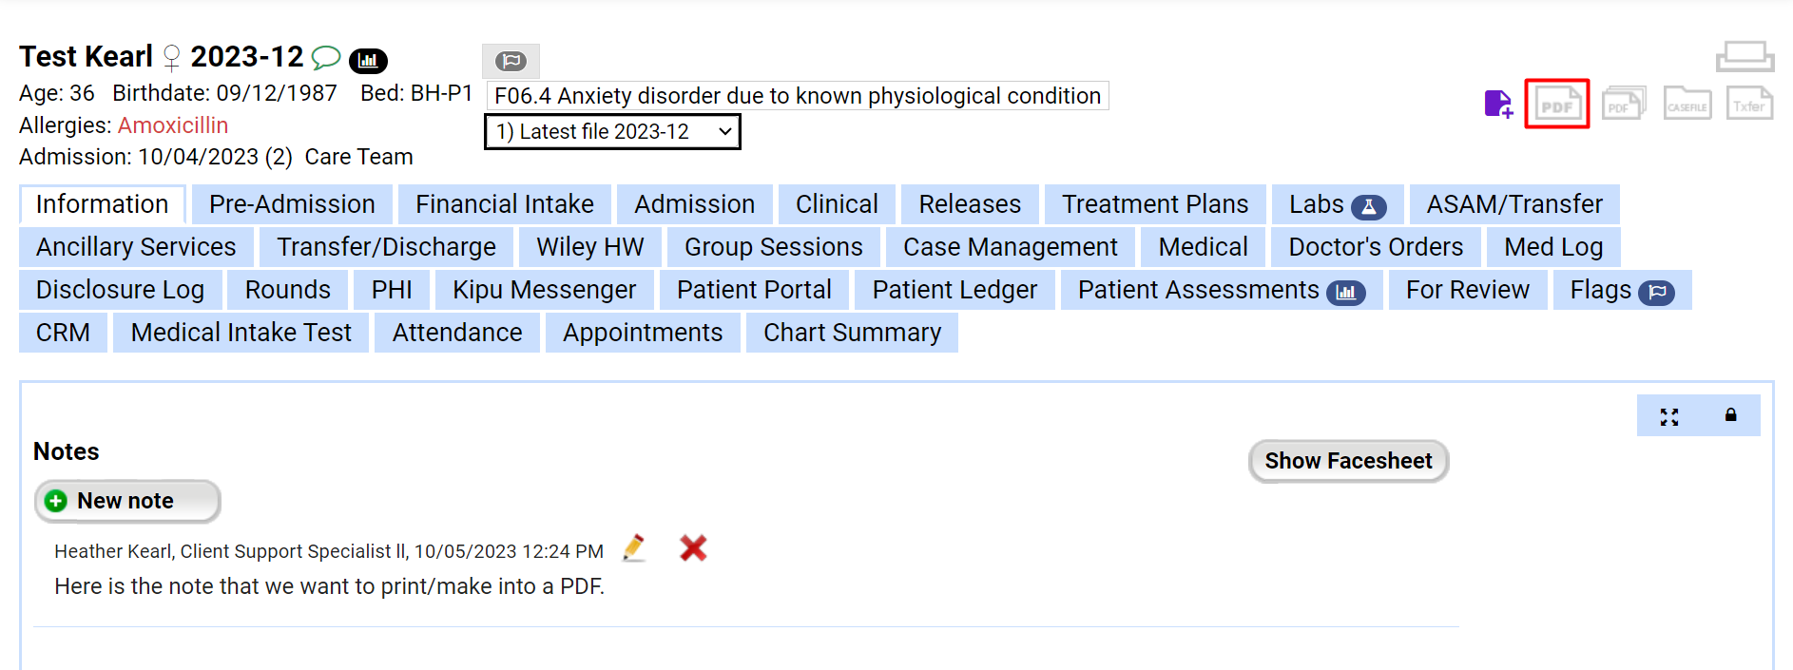Image resolution: width=1793 pixels, height=670 pixels.
Task: Click the Txfer document icon
Action: [1749, 103]
